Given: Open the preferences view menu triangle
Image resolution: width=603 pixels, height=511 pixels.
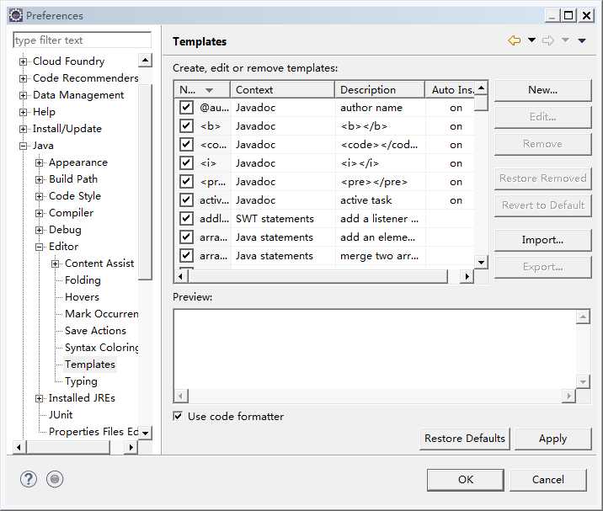Looking at the screenshot, I should pos(582,40).
